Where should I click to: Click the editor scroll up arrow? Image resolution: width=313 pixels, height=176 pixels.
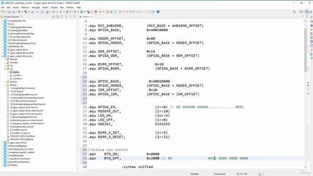coord(305,21)
